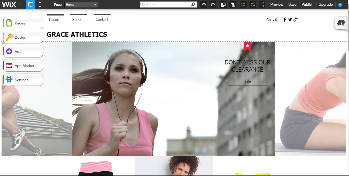Expand the Wix logo menu arrow
The width and height of the screenshot is (349, 176).
click(x=20, y=5)
